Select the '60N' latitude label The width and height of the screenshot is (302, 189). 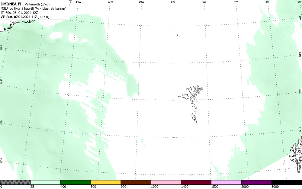click(1, 161)
